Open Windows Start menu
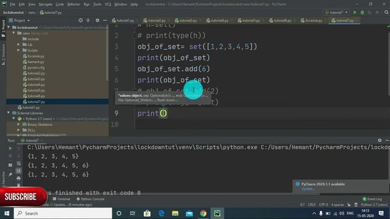The width and height of the screenshot is (390, 219). pyautogui.click(x=7, y=214)
